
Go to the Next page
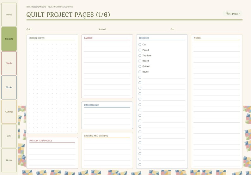pyautogui.click(x=233, y=14)
